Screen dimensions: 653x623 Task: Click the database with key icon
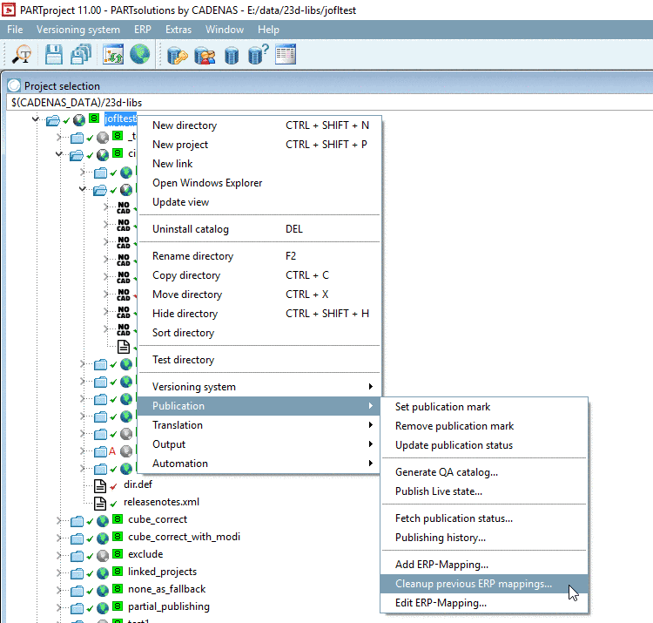178,55
